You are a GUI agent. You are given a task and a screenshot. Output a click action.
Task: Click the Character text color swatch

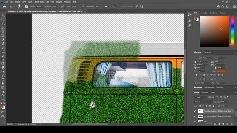click(221, 71)
